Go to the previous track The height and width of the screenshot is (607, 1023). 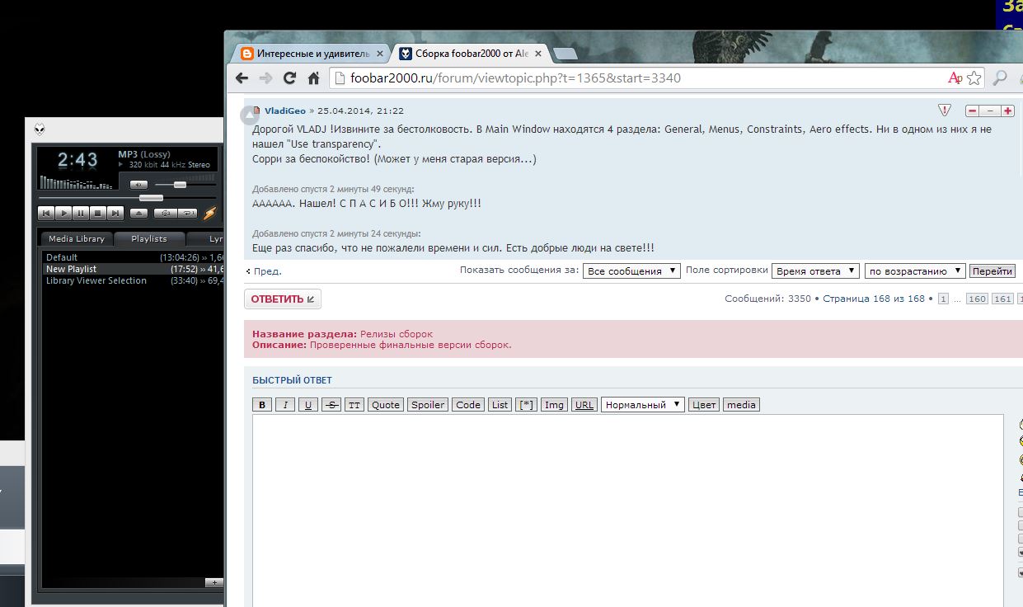pos(46,214)
